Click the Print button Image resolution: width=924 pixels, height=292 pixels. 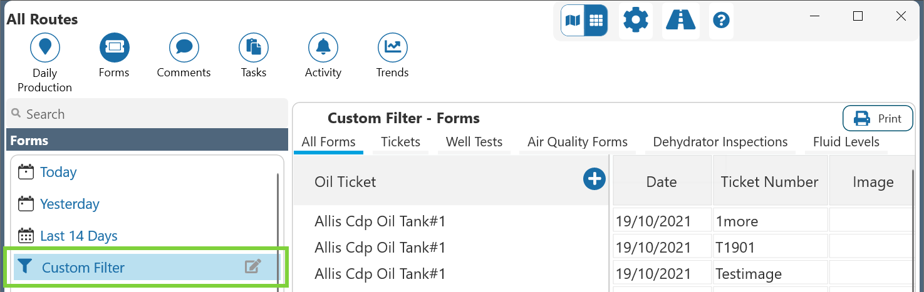pyautogui.click(x=878, y=118)
